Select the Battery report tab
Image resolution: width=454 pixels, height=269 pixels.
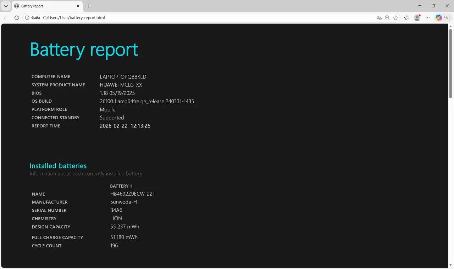48,6
